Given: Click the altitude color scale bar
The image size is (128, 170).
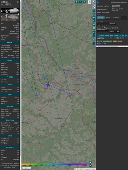Looking at the screenshot, I should click(54, 164).
